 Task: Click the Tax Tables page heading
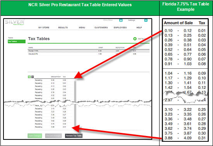[x=39, y=39]
